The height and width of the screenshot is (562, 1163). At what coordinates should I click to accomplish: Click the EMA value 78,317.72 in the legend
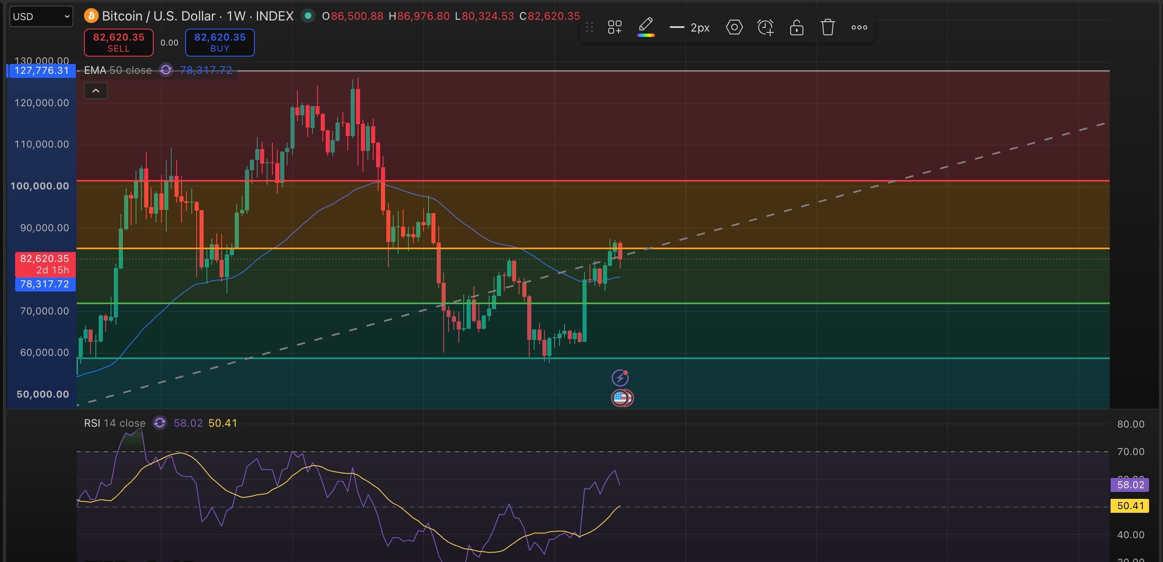(206, 71)
